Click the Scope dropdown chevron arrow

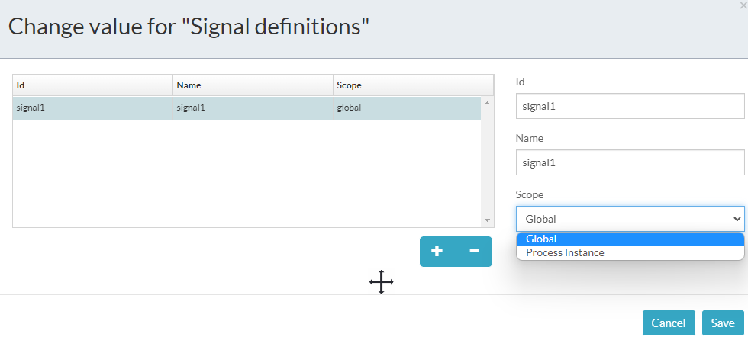[x=737, y=219]
